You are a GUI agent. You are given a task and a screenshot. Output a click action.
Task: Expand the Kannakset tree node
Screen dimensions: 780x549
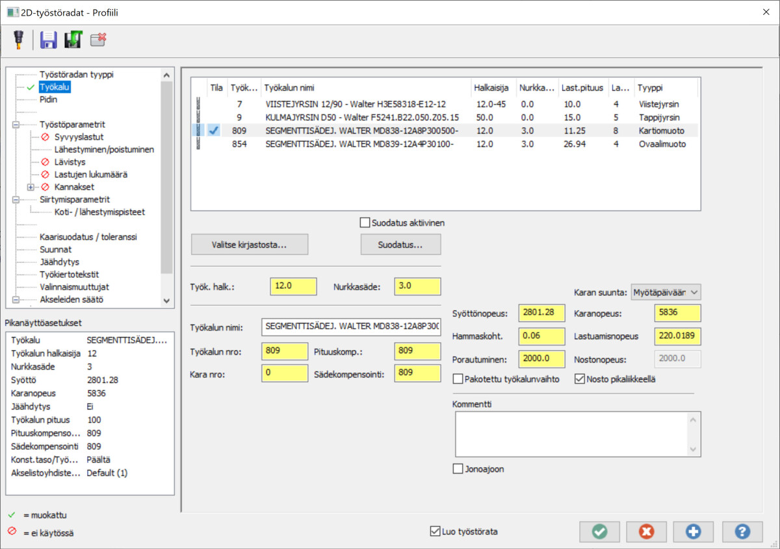pos(31,187)
